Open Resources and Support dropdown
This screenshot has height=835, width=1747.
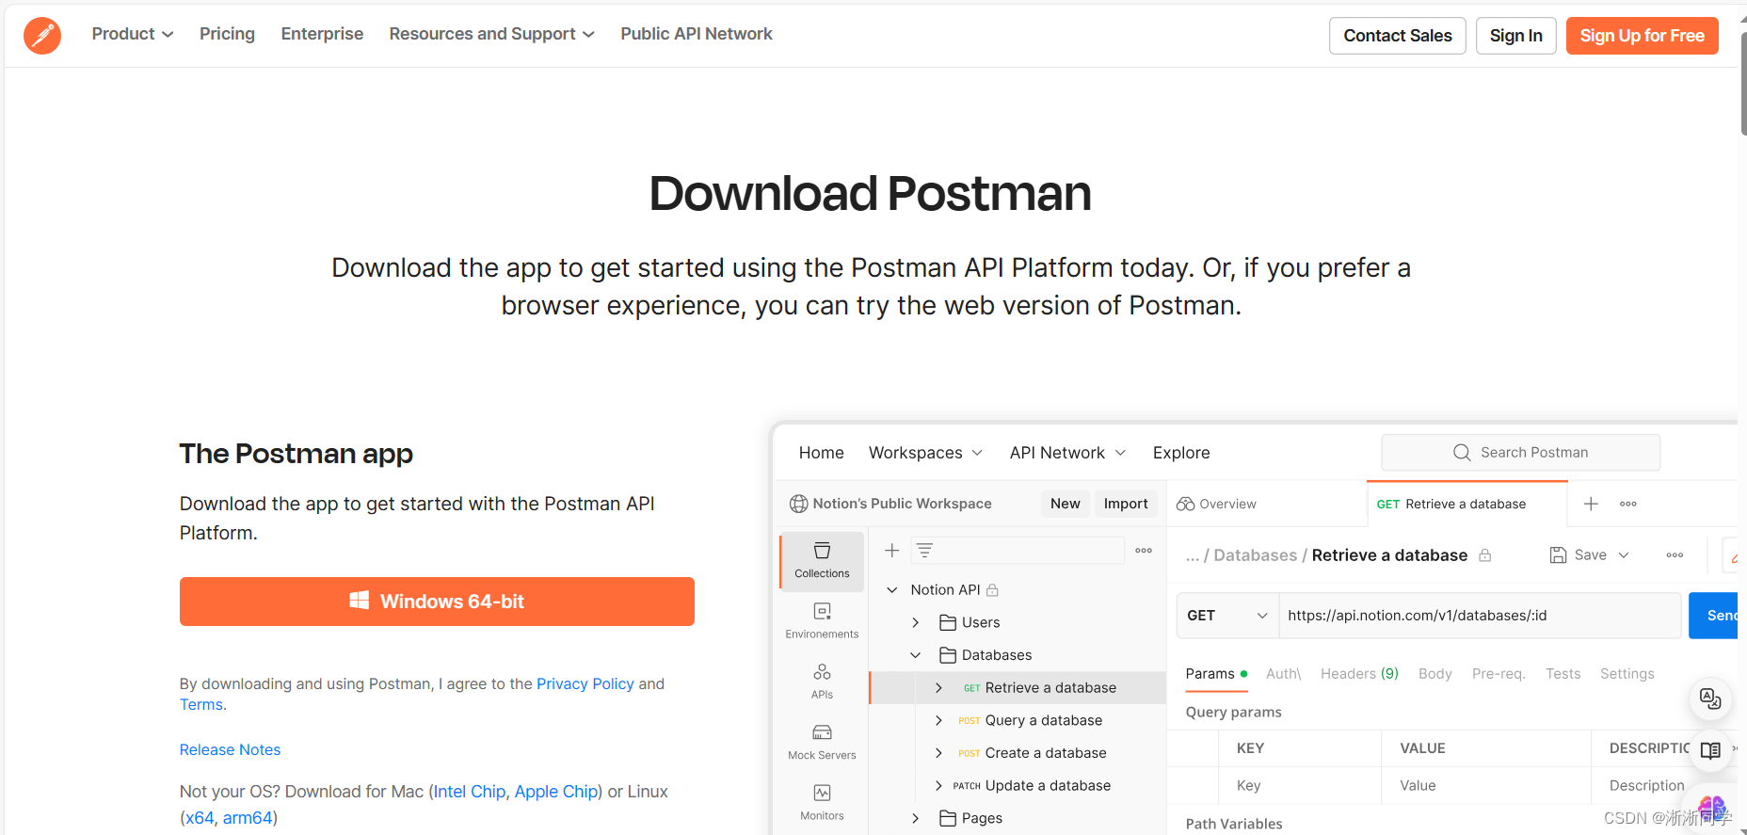[492, 34]
